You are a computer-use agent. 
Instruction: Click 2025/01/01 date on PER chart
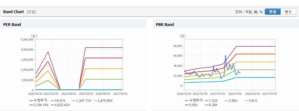point(87,94)
